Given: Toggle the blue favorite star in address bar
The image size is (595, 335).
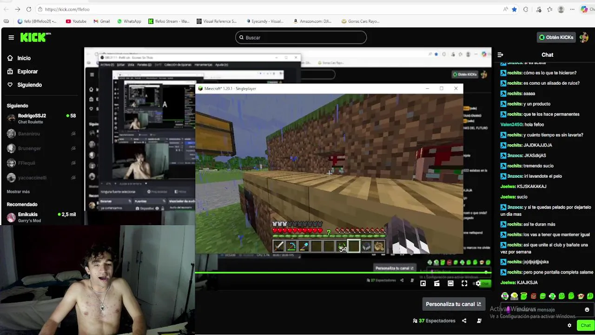Looking at the screenshot, I should [x=514, y=9].
